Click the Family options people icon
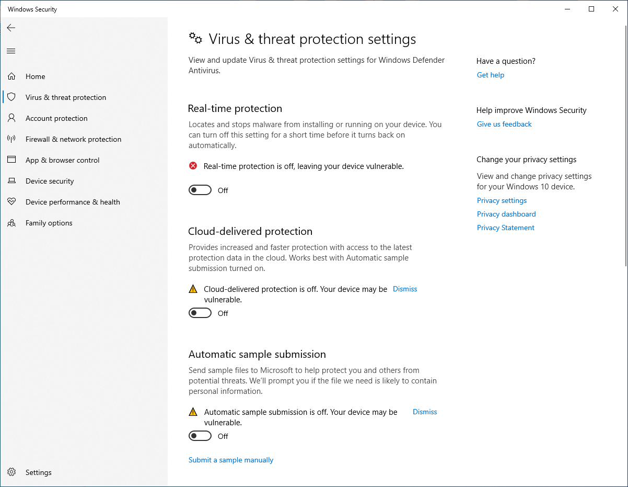 point(11,223)
